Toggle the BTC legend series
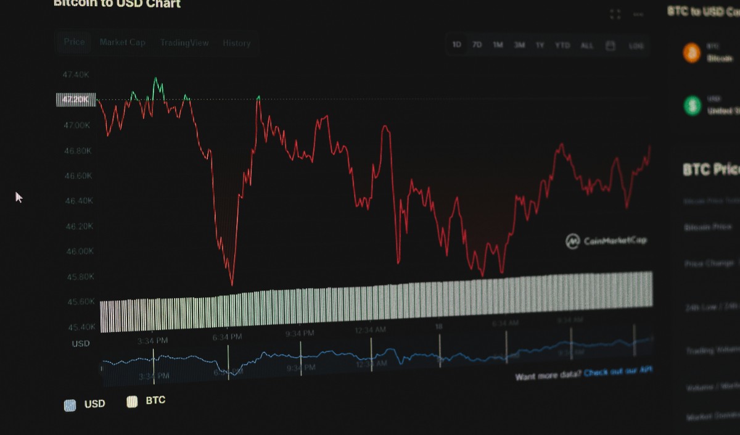Viewport: 740px width, 435px height. click(x=146, y=401)
